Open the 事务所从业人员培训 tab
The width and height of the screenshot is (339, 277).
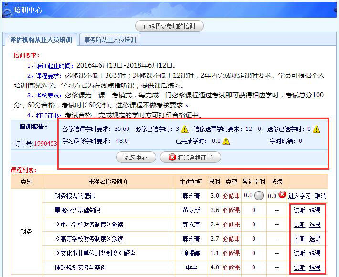[110, 40]
